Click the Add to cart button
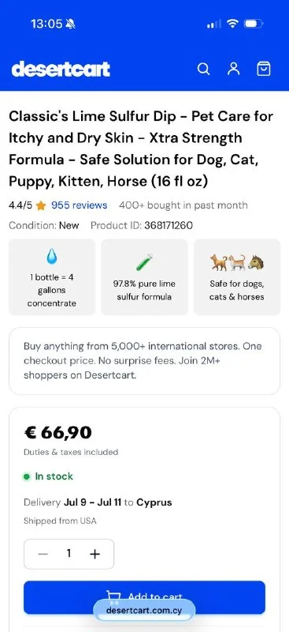 144,597
